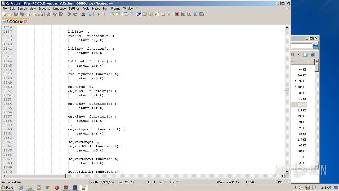Print the document using the printer icon
339x191 pixels.
click(41, 14)
